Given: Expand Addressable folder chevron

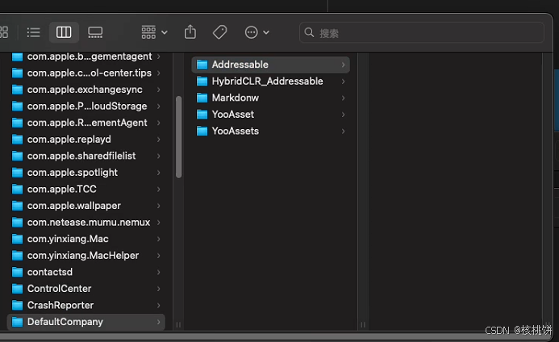Looking at the screenshot, I should coord(343,65).
